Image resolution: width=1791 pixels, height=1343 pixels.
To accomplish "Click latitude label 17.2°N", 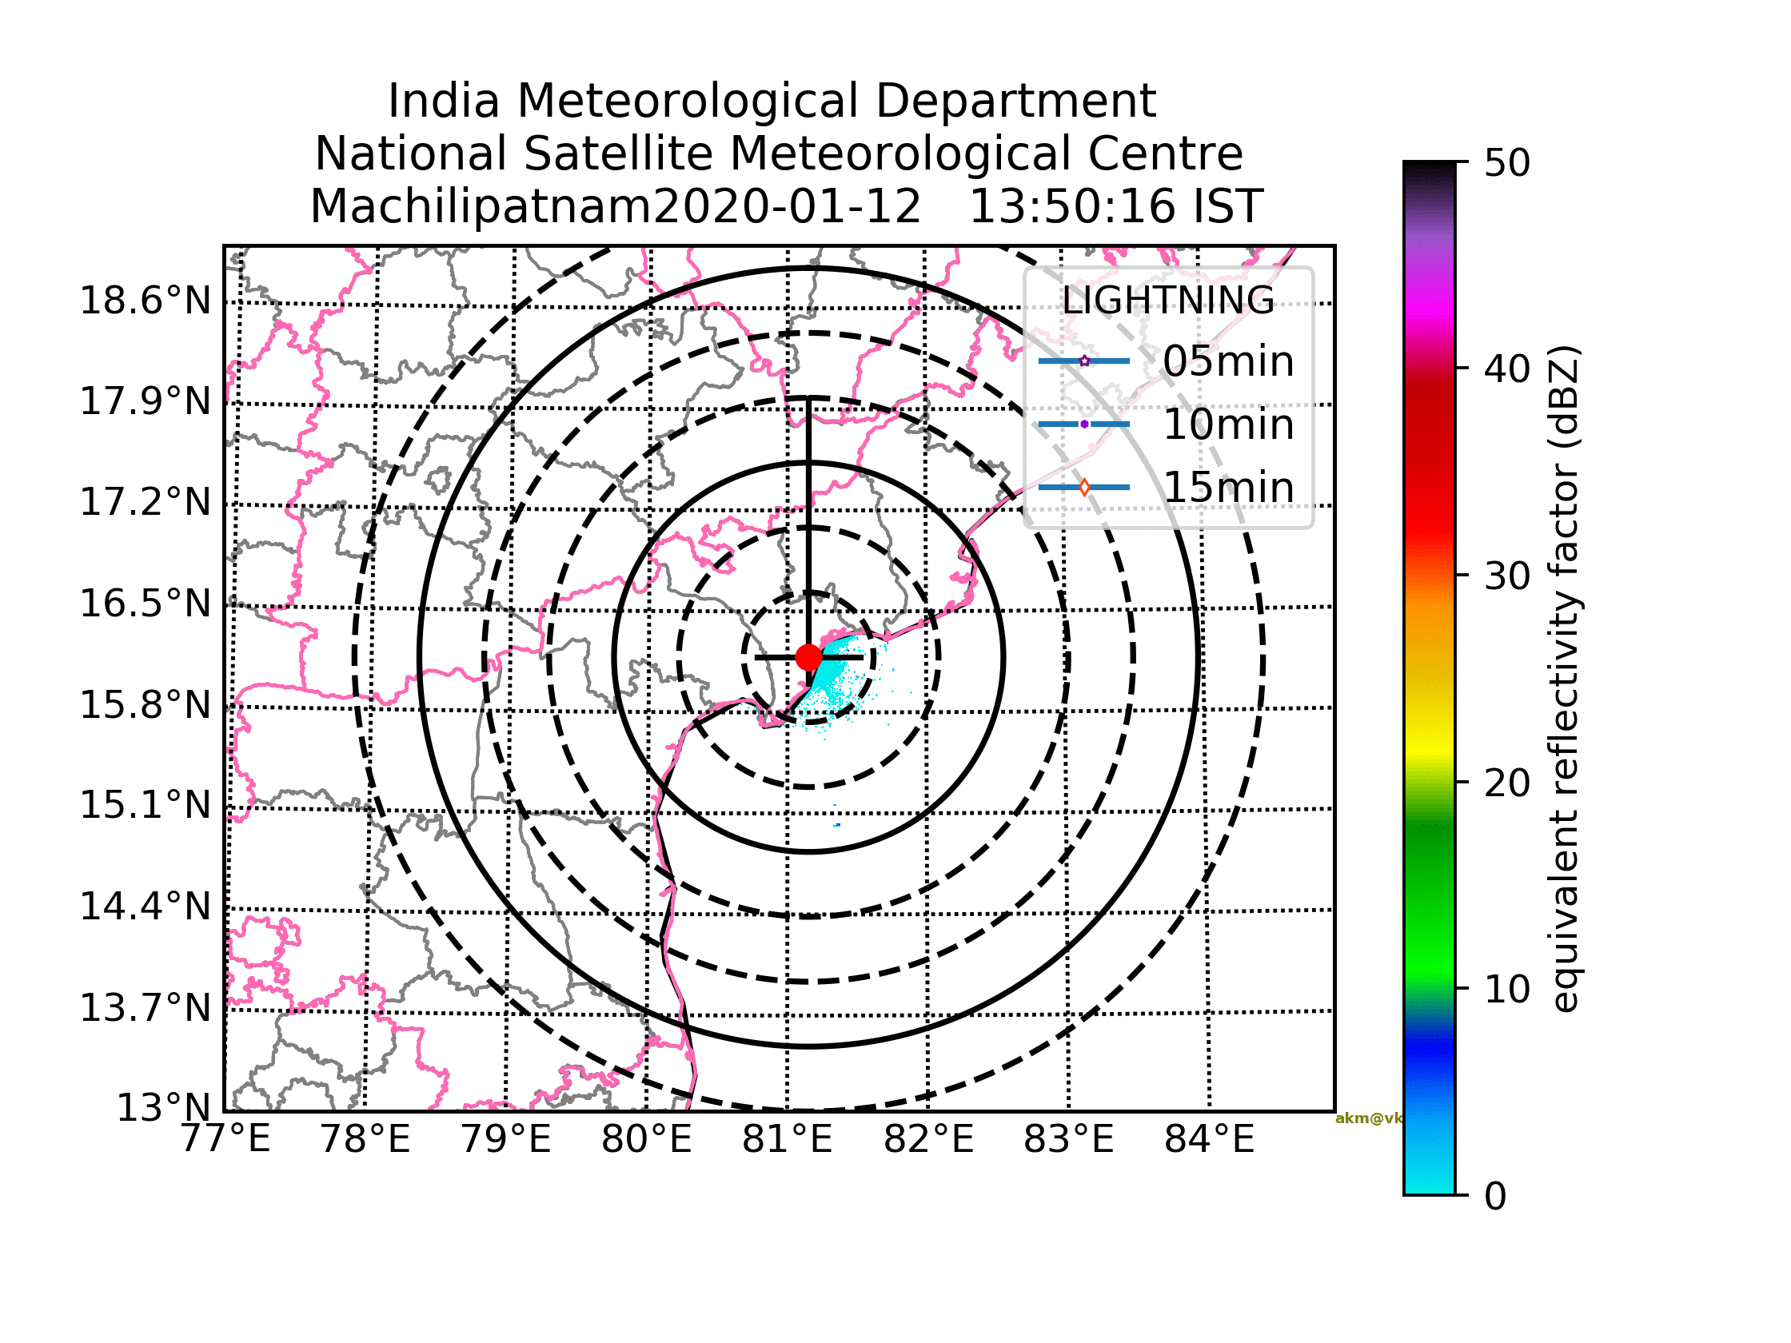I will pos(145,504).
